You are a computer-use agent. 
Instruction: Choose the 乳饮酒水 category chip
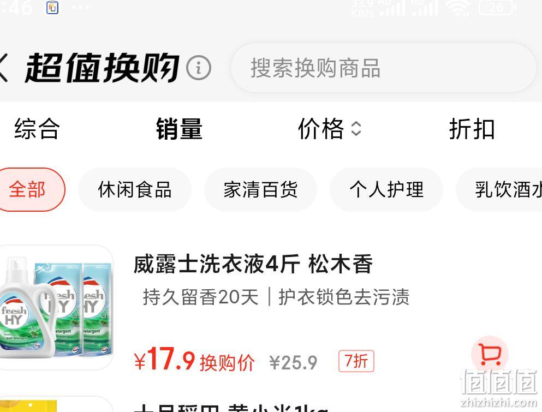coord(499,189)
